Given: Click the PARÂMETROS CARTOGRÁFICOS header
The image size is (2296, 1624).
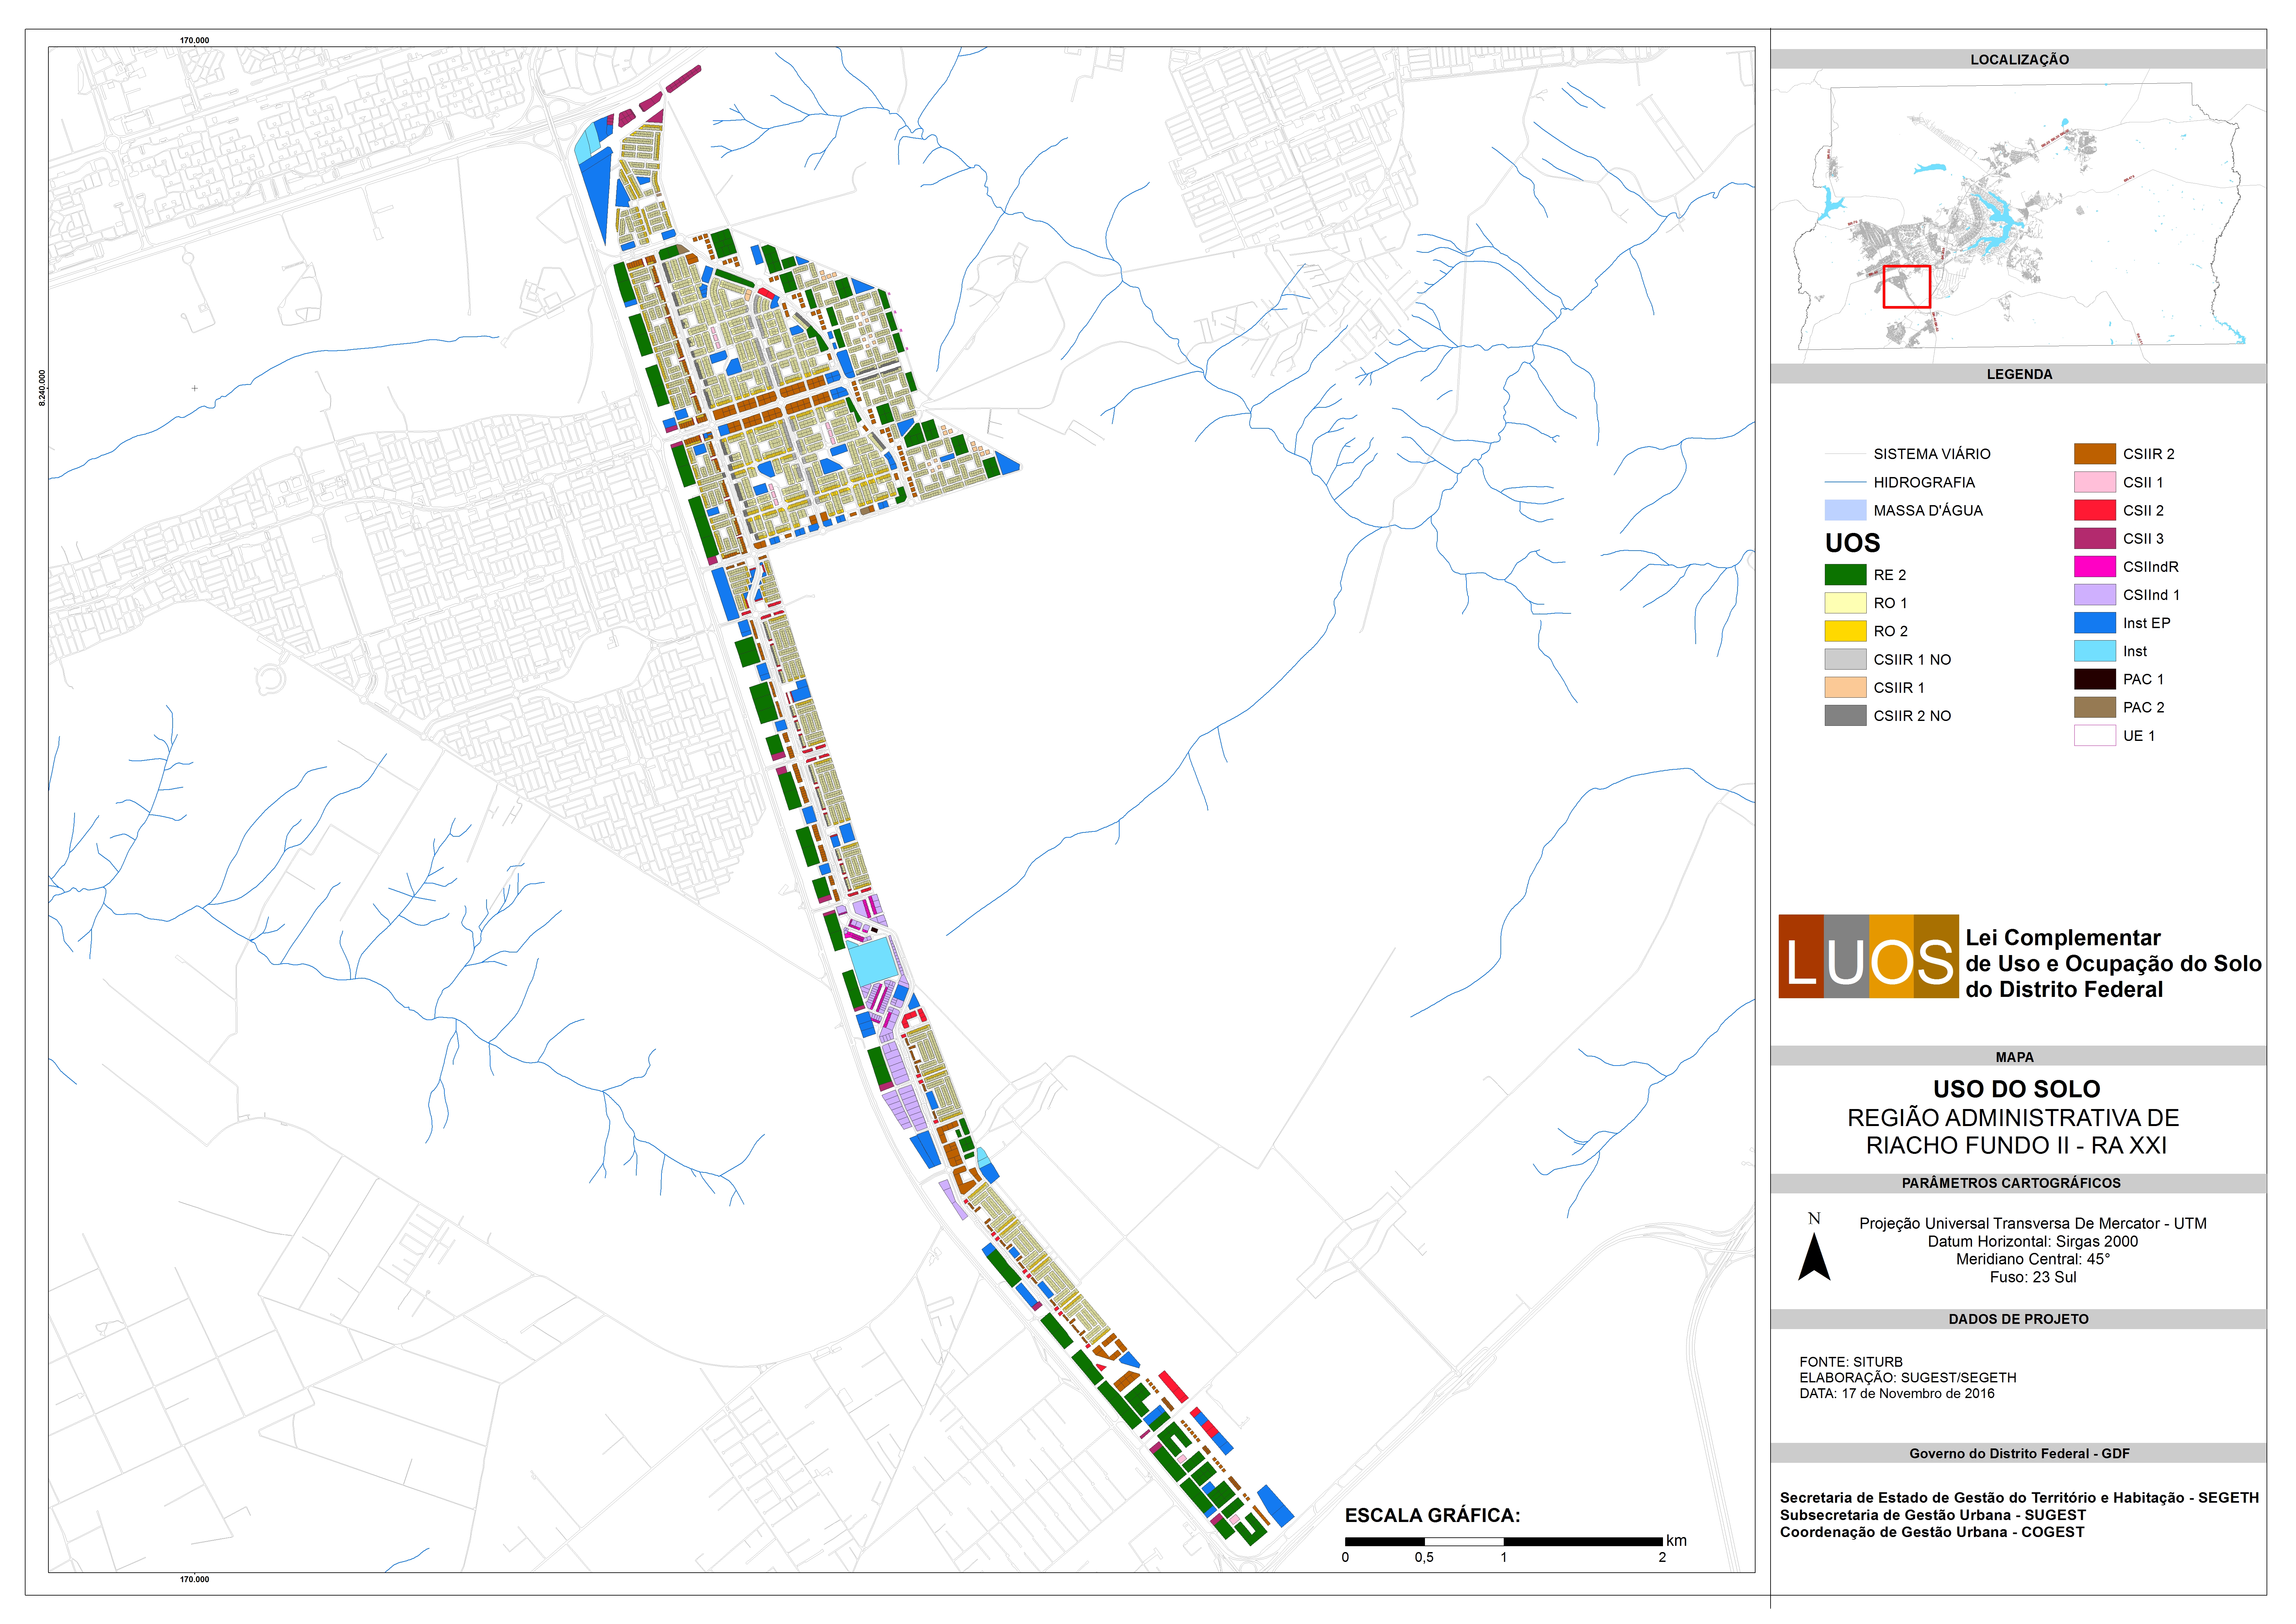Looking at the screenshot, I should click(2019, 1183).
